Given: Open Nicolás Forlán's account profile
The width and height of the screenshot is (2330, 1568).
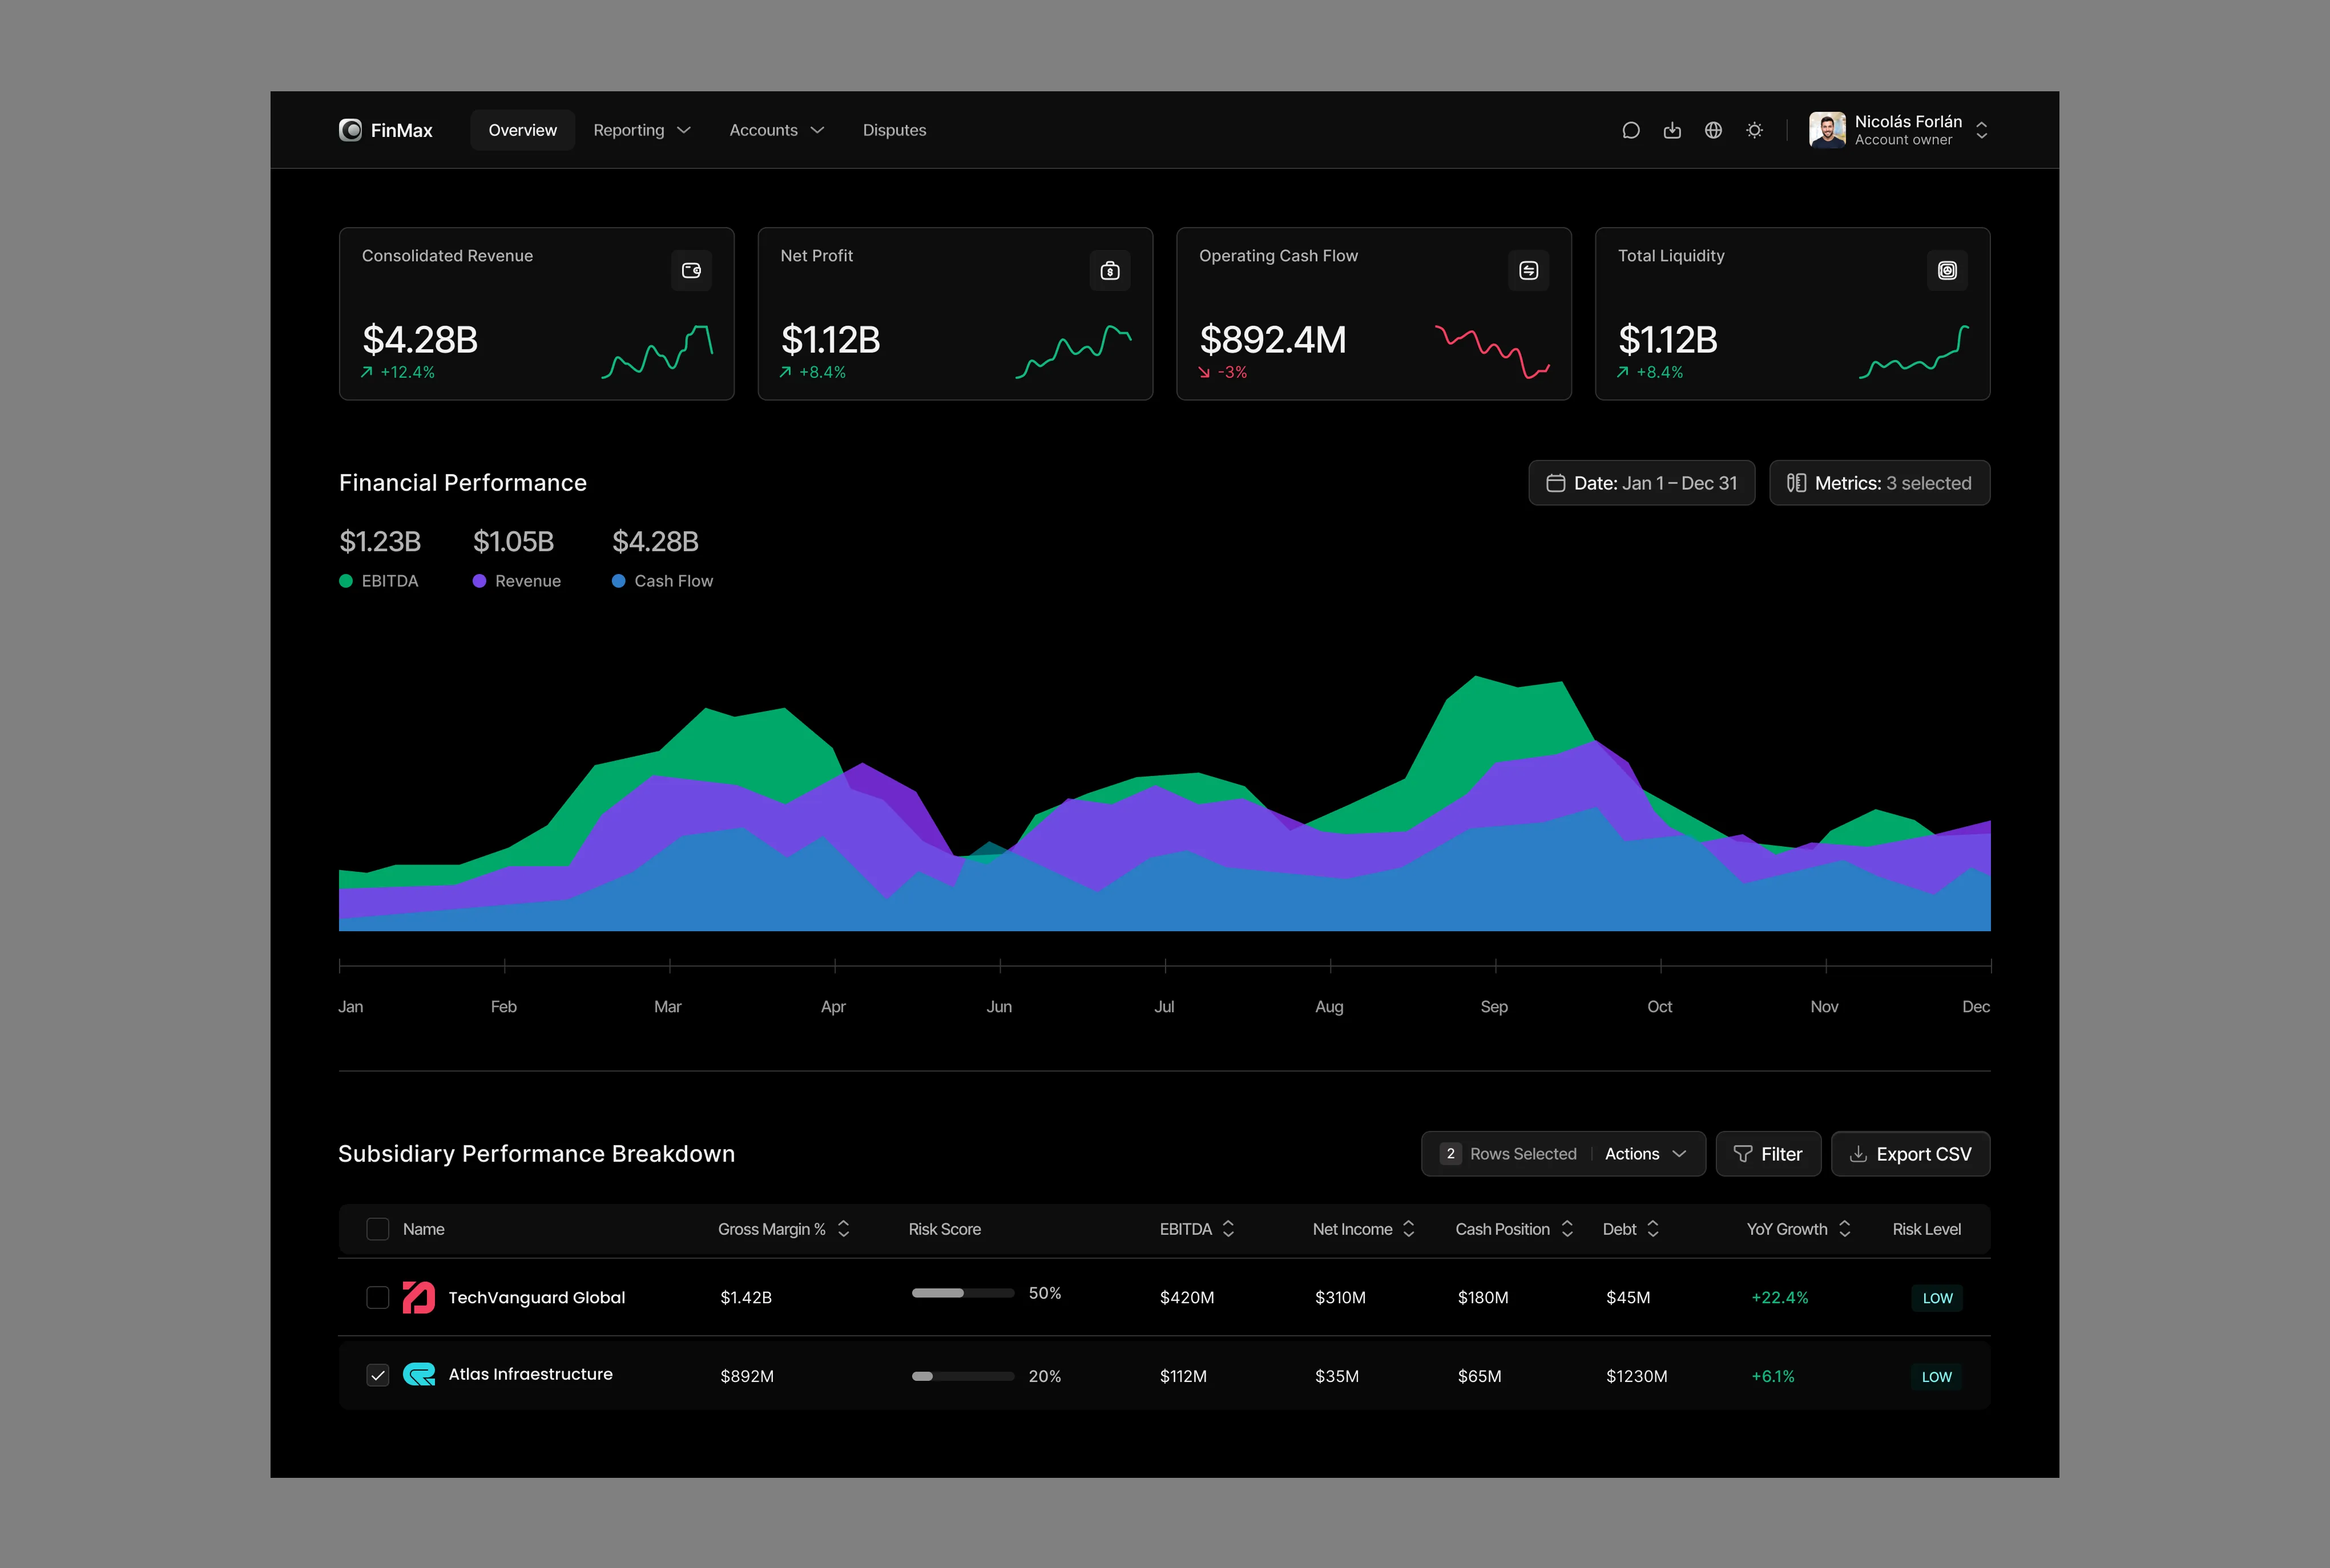Looking at the screenshot, I should coord(1899,130).
